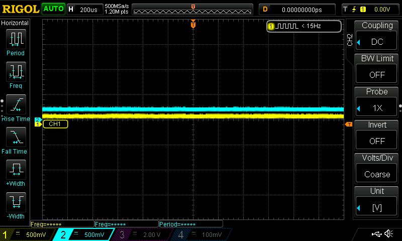Click the orange trigger position marker
The height and width of the screenshot is (241, 402).
point(193,25)
